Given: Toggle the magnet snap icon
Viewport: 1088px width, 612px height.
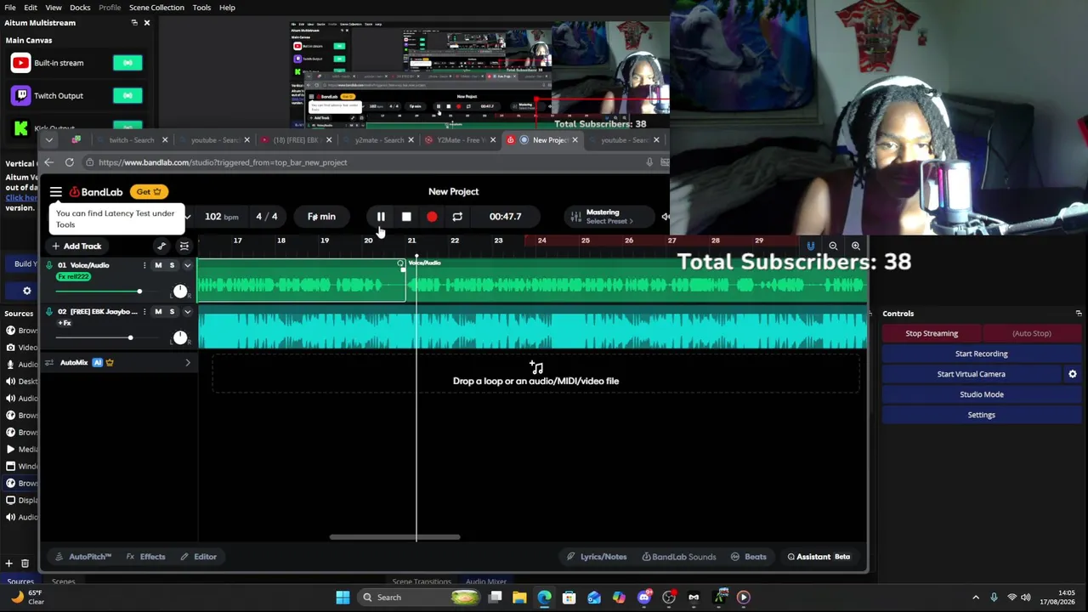Looking at the screenshot, I should (x=811, y=246).
